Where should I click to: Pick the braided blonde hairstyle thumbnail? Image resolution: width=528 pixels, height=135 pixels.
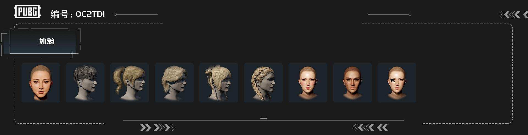tap(263, 83)
